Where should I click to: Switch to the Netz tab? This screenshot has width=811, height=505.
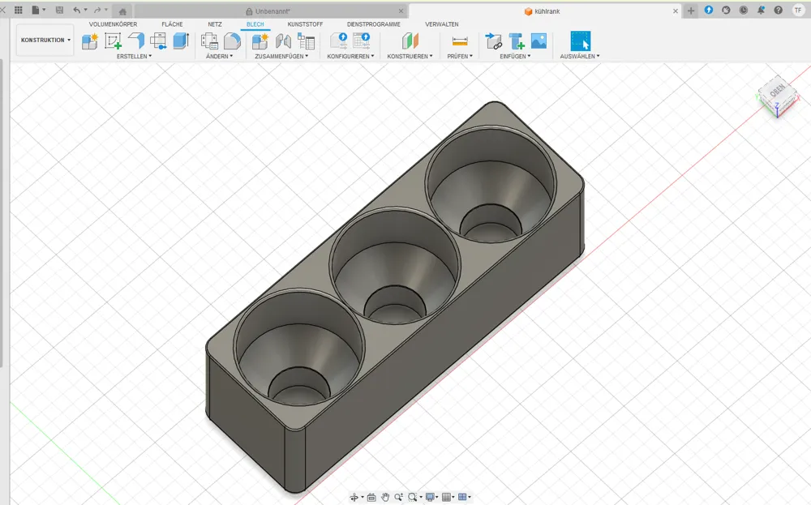(215, 24)
